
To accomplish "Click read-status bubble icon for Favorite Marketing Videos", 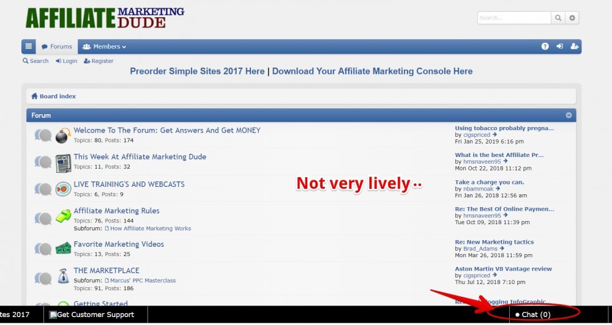I will [43, 249].
